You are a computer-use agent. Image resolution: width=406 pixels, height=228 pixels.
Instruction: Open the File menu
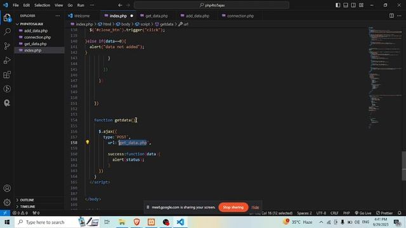point(15,5)
